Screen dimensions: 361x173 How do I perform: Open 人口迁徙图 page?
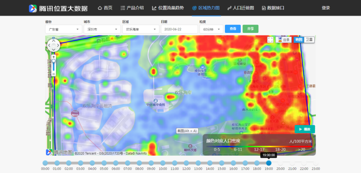[x=241, y=8]
